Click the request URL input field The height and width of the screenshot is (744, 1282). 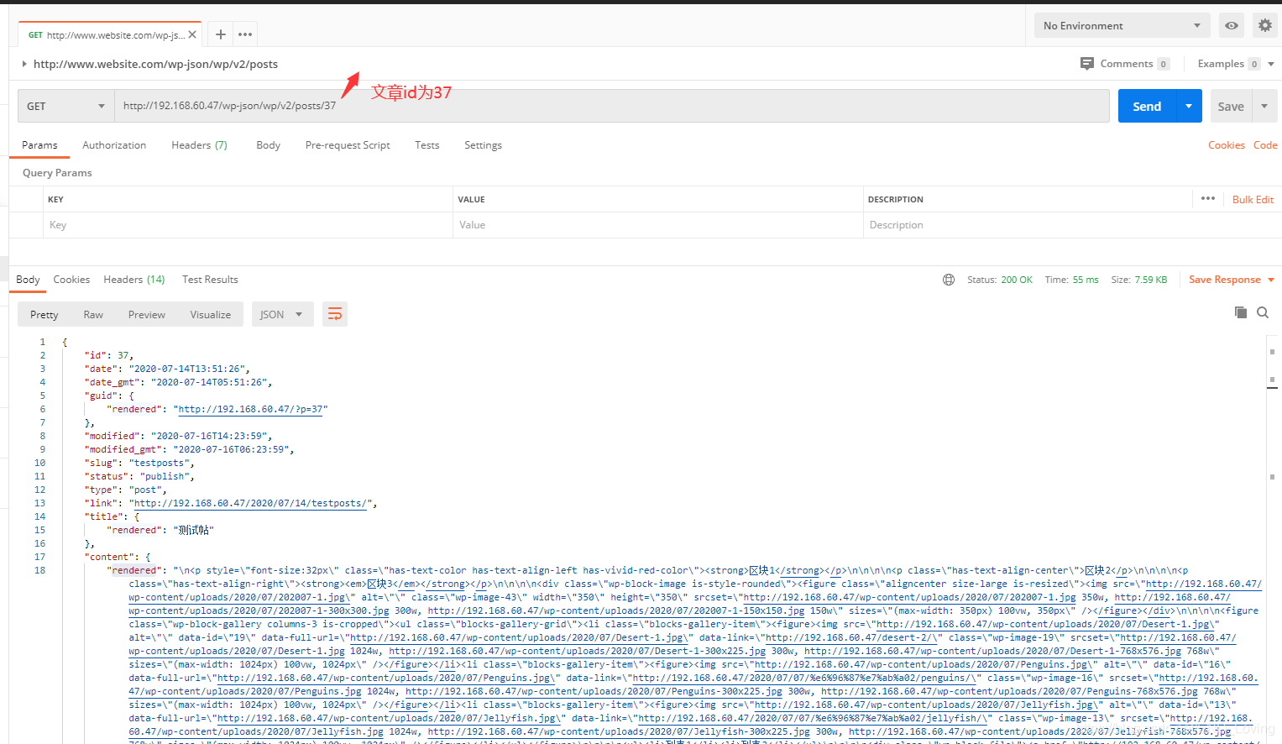click(x=612, y=106)
